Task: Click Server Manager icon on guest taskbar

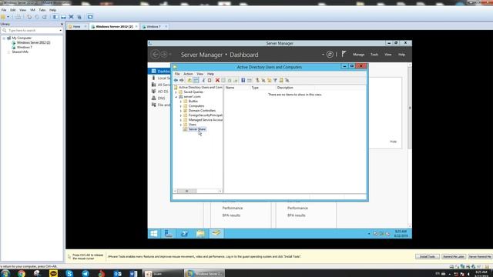Action: 169,234
